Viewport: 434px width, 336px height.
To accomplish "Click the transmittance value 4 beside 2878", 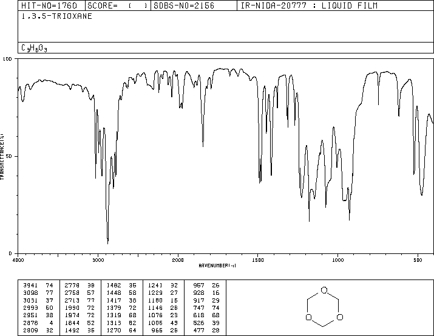I will (x=51, y=323).
